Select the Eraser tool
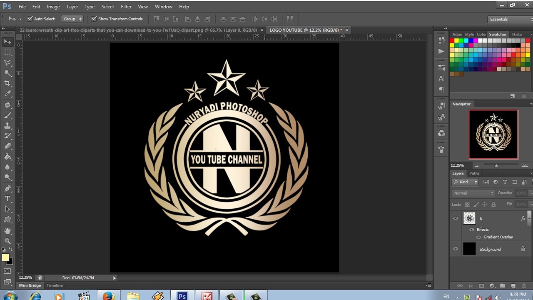This screenshot has width=533, height=300. pos(7,146)
